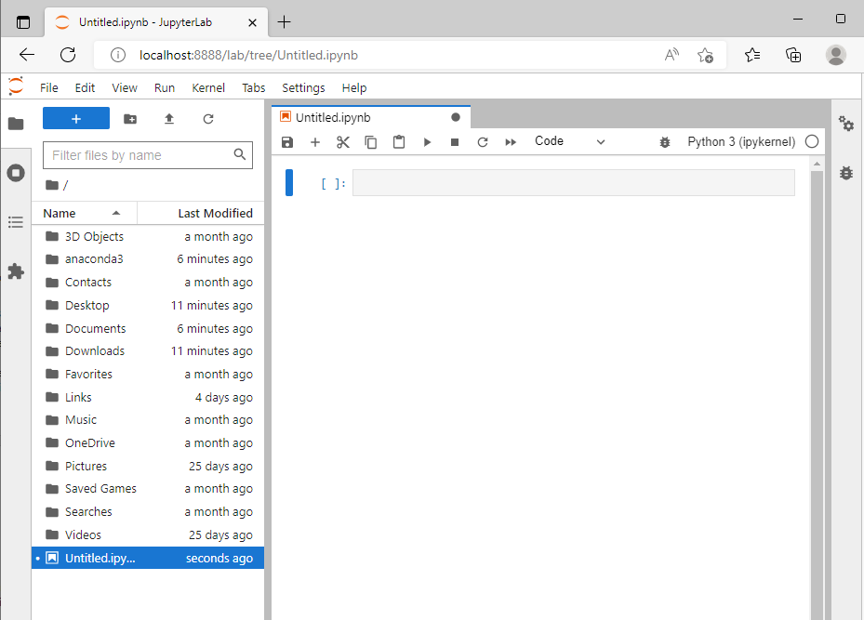864x620 pixels.
Task: Click the kernel status circle indicator
Action: tap(812, 141)
